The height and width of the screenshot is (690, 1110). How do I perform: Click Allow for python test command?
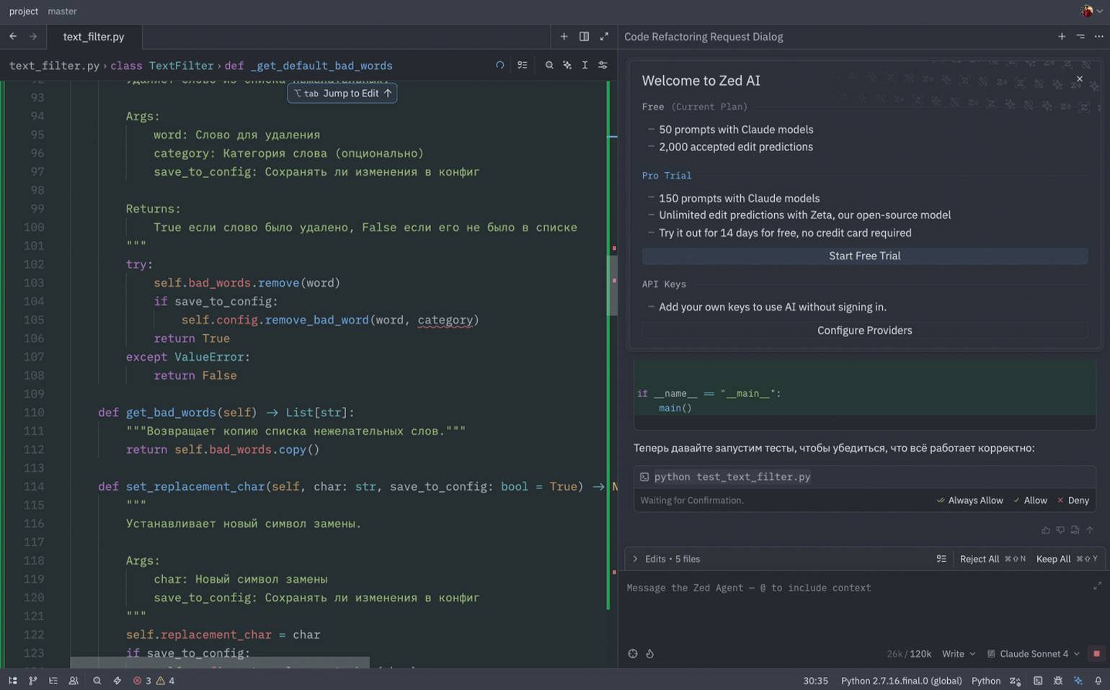[1030, 501]
